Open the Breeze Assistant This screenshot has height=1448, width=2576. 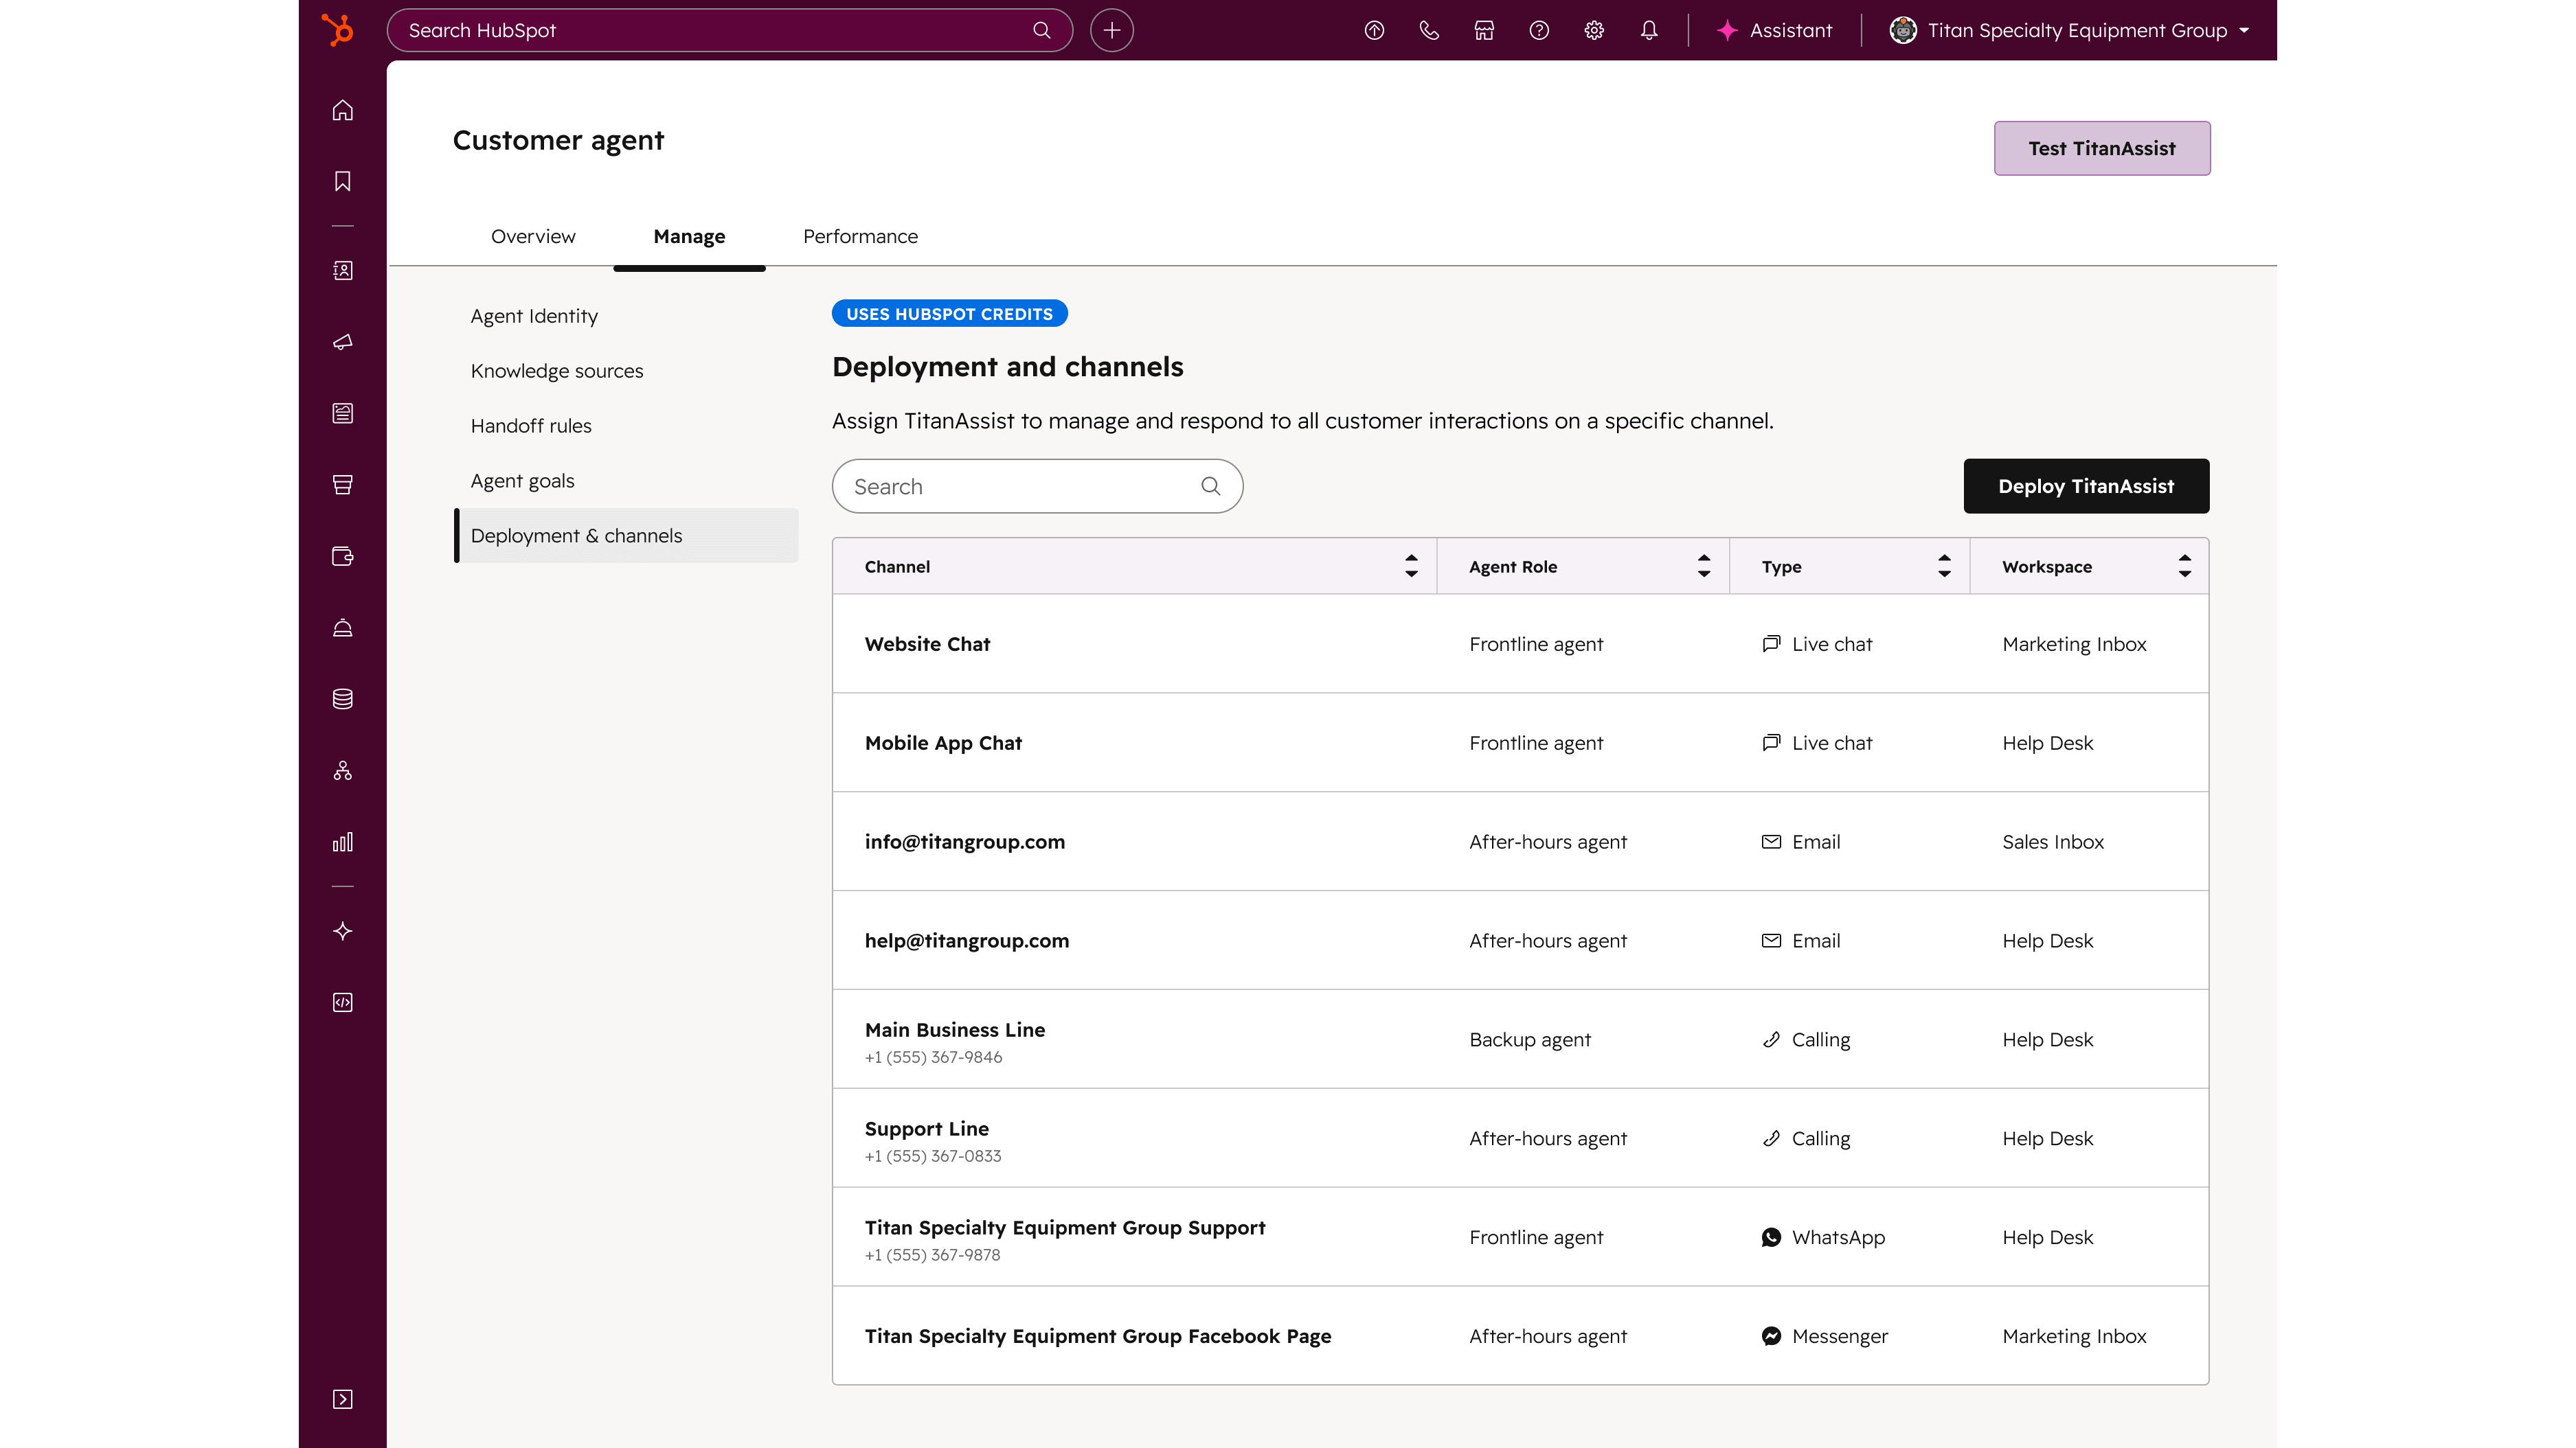[1774, 30]
